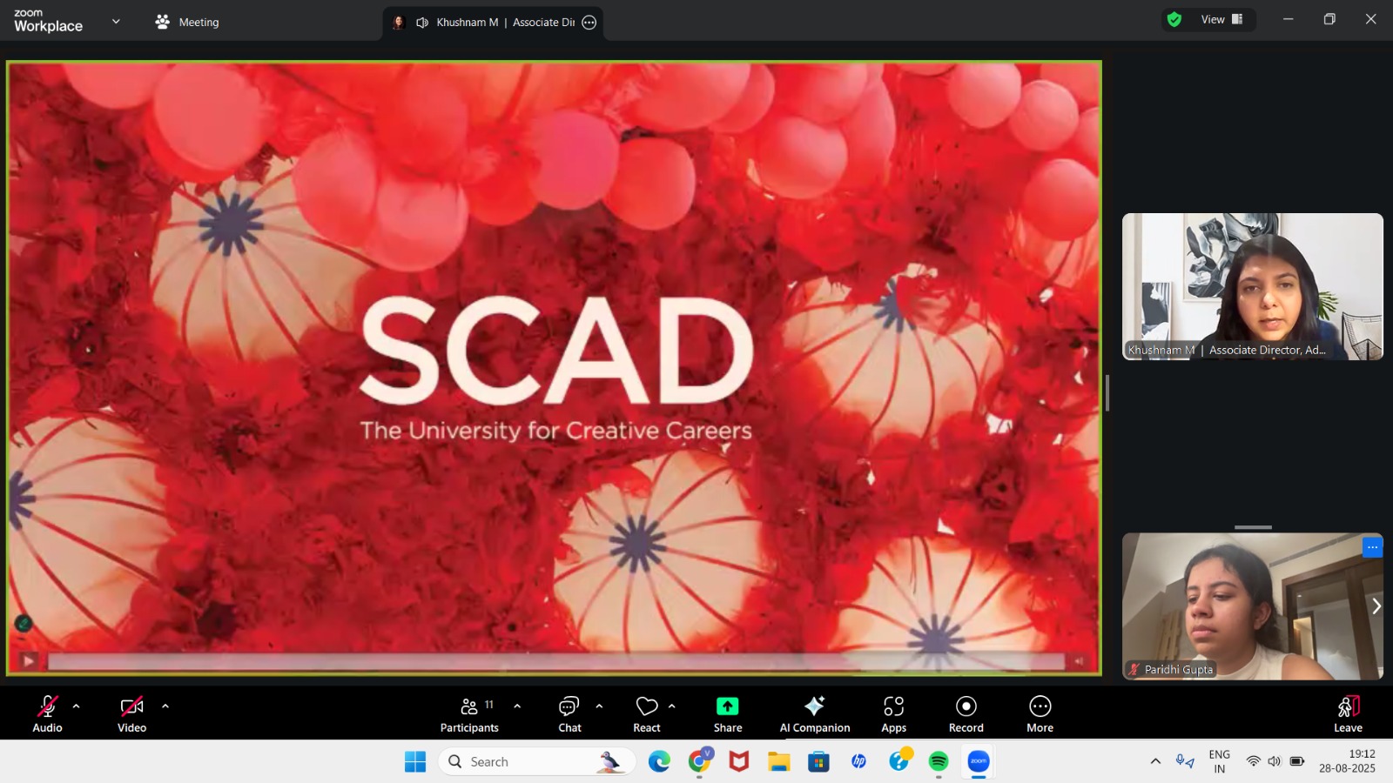Open the React emoji menu

point(646,713)
